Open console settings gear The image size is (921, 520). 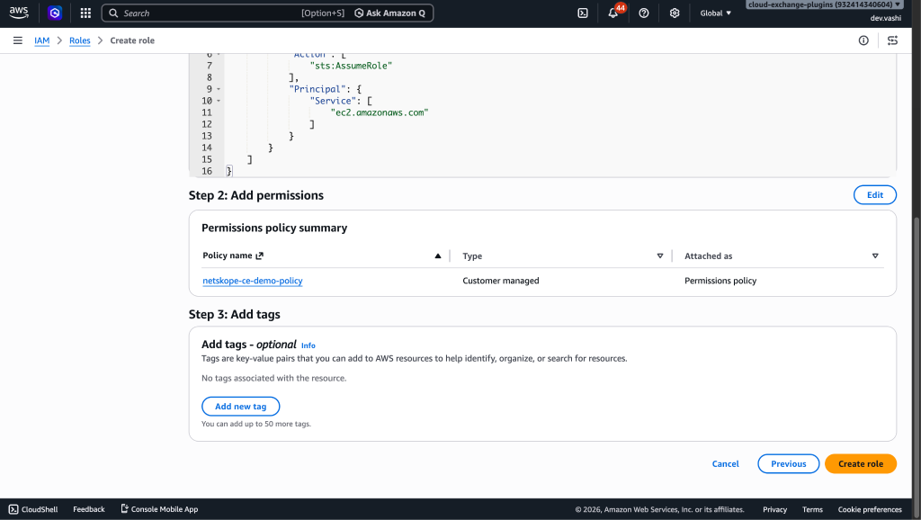pyautogui.click(x=675, y=13)
